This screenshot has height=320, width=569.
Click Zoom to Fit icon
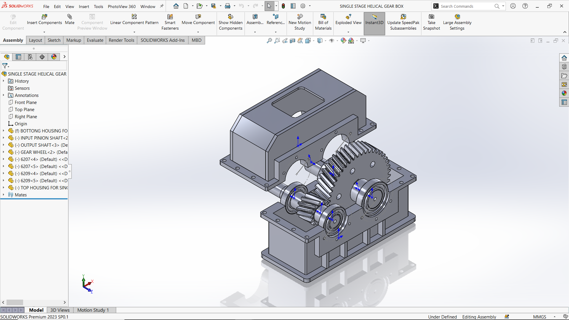[269, 41]
